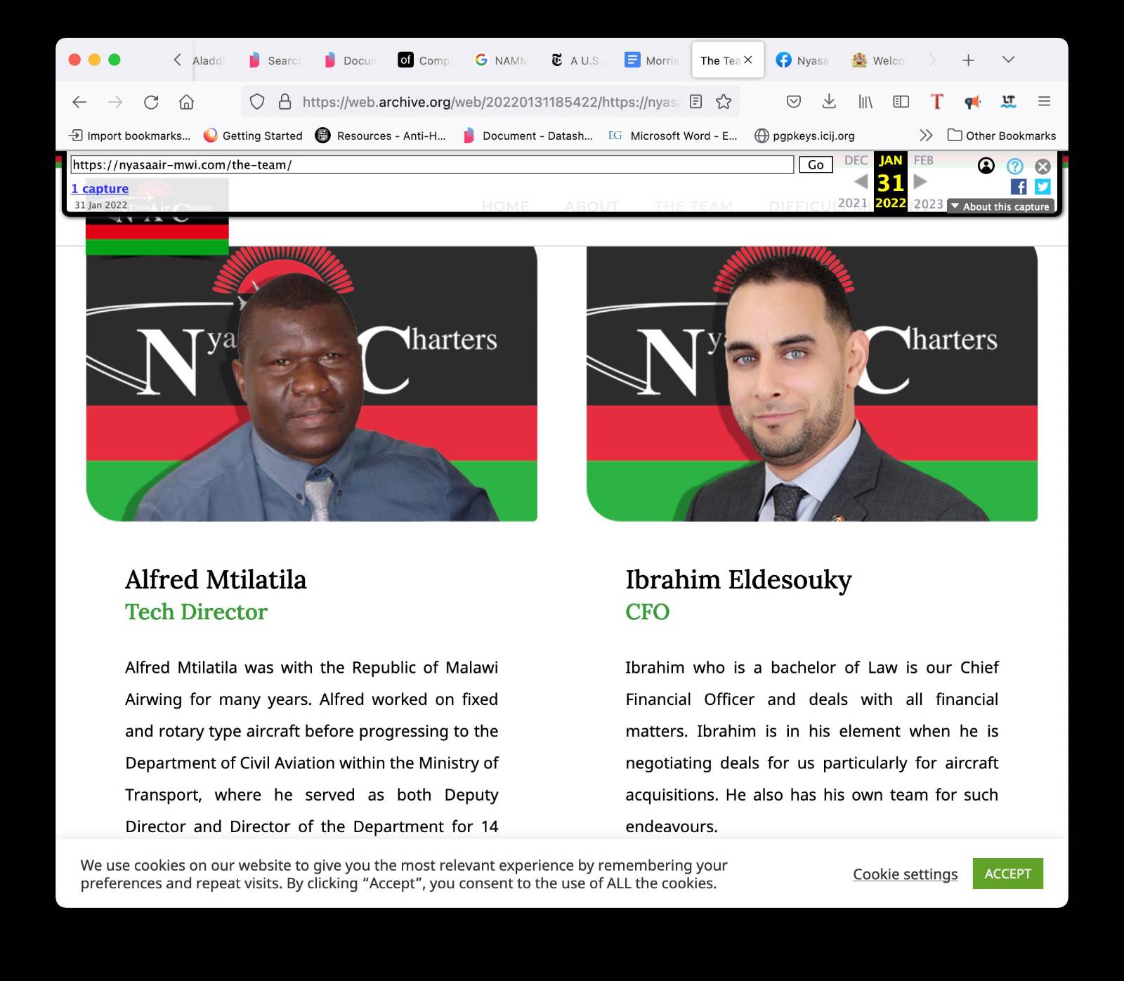This screenshot has width=1124, height=981.
Task: Jump to year 2023 captures
Action: tap(928, 204)
